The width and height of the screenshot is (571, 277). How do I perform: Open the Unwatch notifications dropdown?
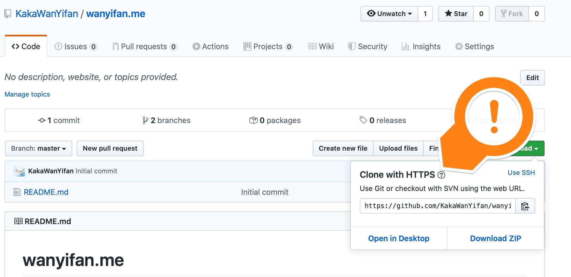point(389,14)
